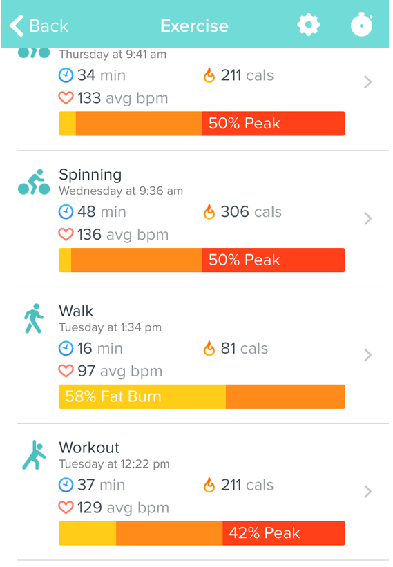Screen dimensions: 393x567
Task: Tap the heart icon beside 129 avg bpm
Action: point(66,508)
